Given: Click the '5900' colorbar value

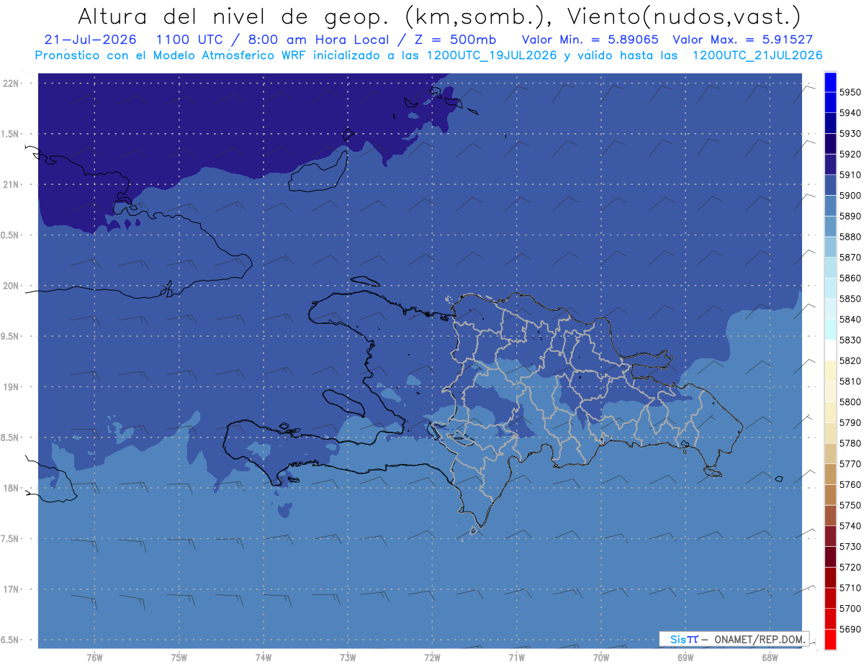Looking at the screenshot, I should pos(850,196).
